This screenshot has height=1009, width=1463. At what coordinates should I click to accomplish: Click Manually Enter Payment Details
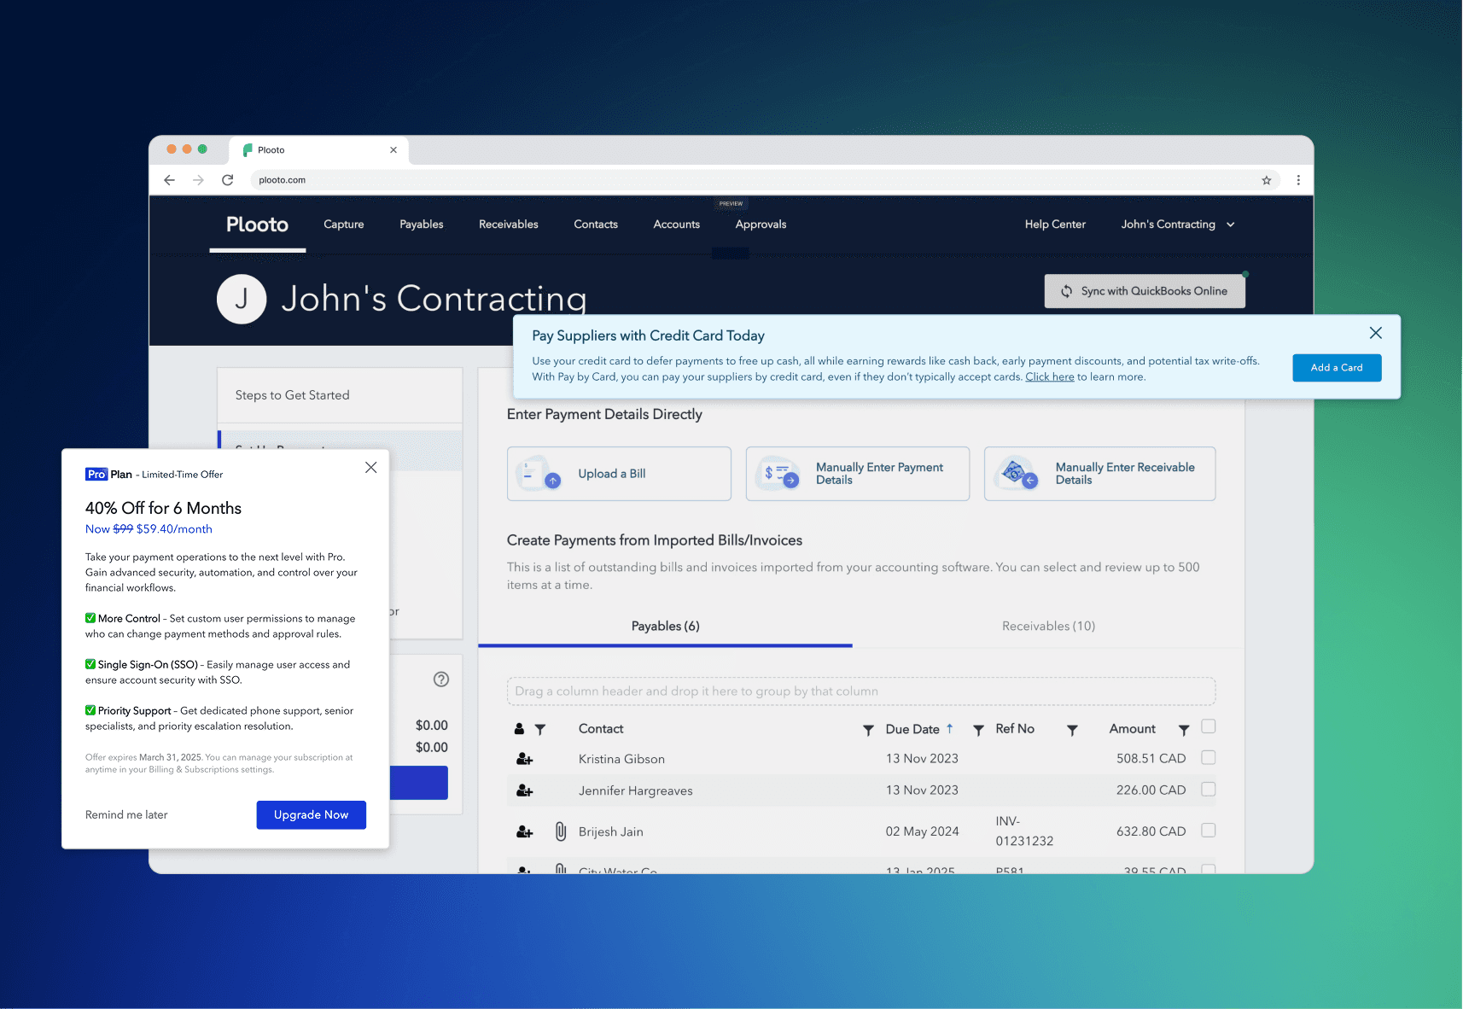click(858, 474)
